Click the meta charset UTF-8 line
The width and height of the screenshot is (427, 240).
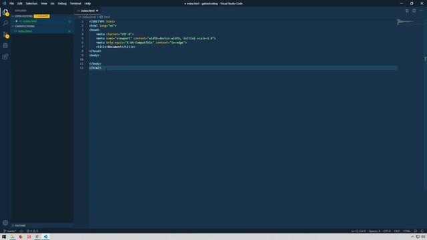click(x=115, y=34)
